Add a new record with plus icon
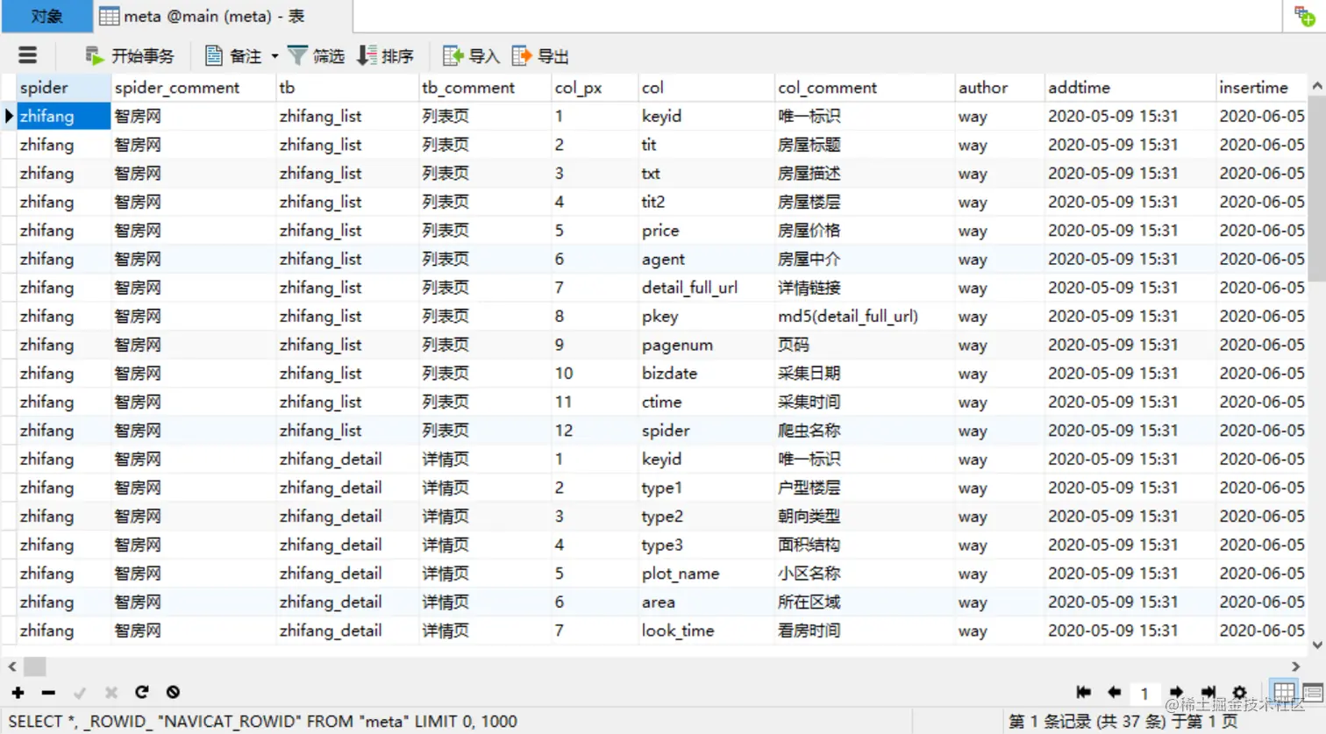 click(x=18, y=693)
